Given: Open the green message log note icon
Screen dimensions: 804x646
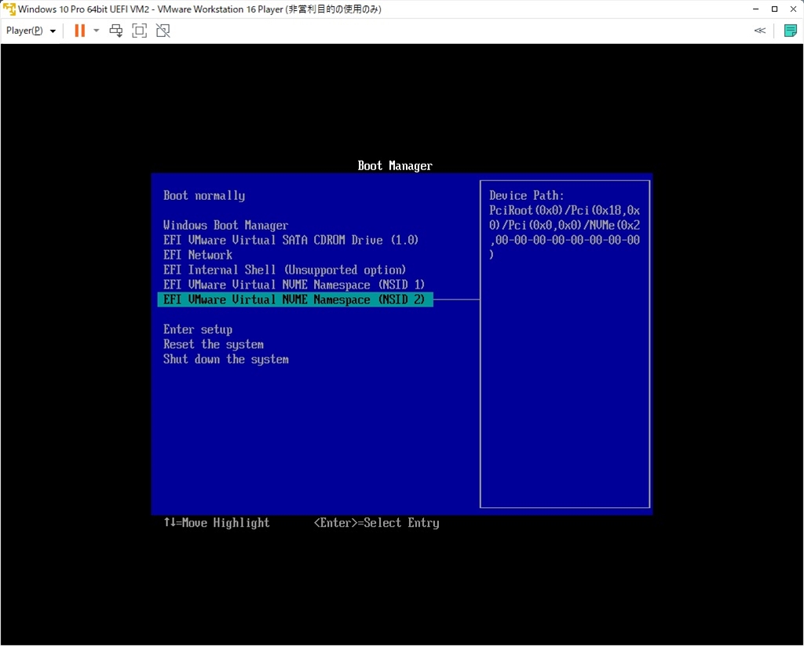Looking at the screenshot, I should click(x=790, y=31).
